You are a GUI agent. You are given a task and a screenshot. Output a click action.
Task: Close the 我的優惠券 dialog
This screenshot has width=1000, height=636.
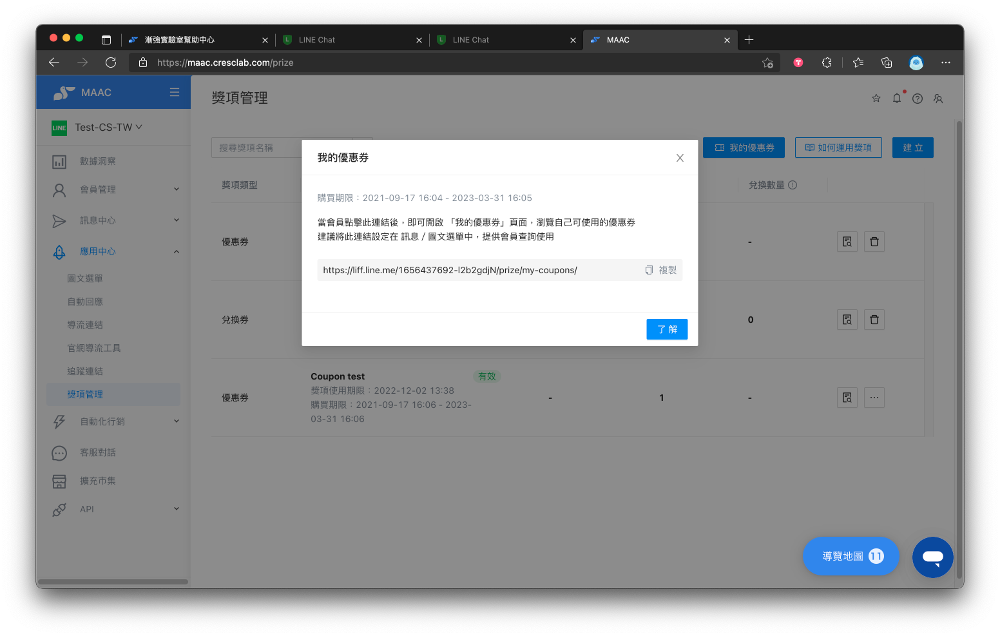tap(680, 158)
